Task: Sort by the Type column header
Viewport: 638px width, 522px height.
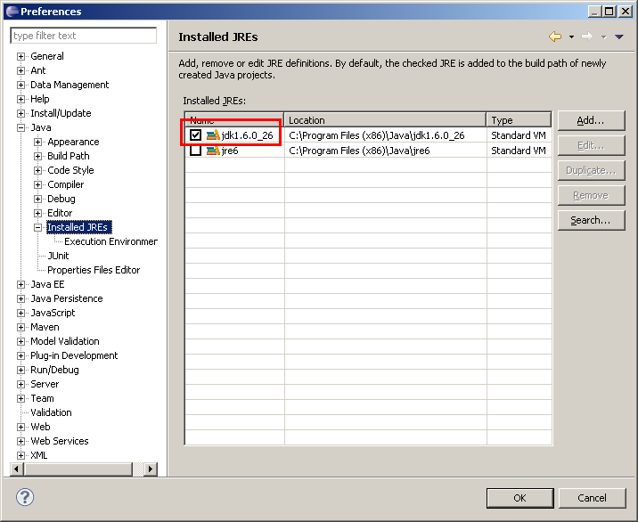Action: click(519, 120)
